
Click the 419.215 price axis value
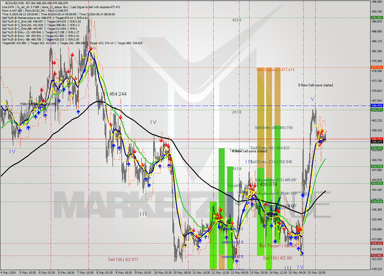pyautogui.click(x=377, y=269)
